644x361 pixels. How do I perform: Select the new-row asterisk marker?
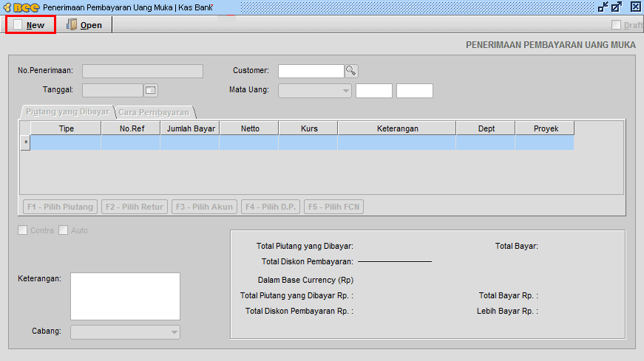click(25, 142)
